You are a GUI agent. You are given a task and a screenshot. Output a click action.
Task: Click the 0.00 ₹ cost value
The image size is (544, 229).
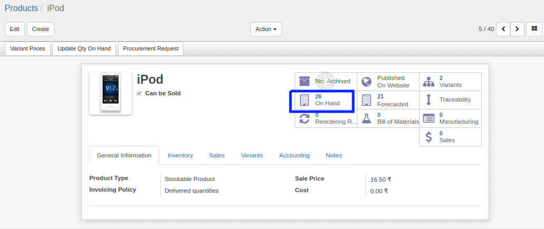click(379, 191)
